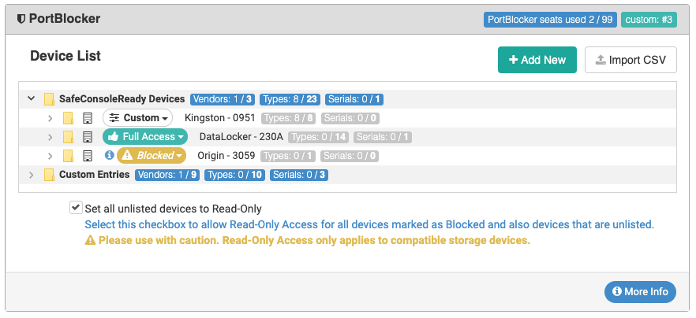This screenshot has width=696, height=318.
Task: Click the blue Read-Only Access help text
Action: (x=369, y=224)
